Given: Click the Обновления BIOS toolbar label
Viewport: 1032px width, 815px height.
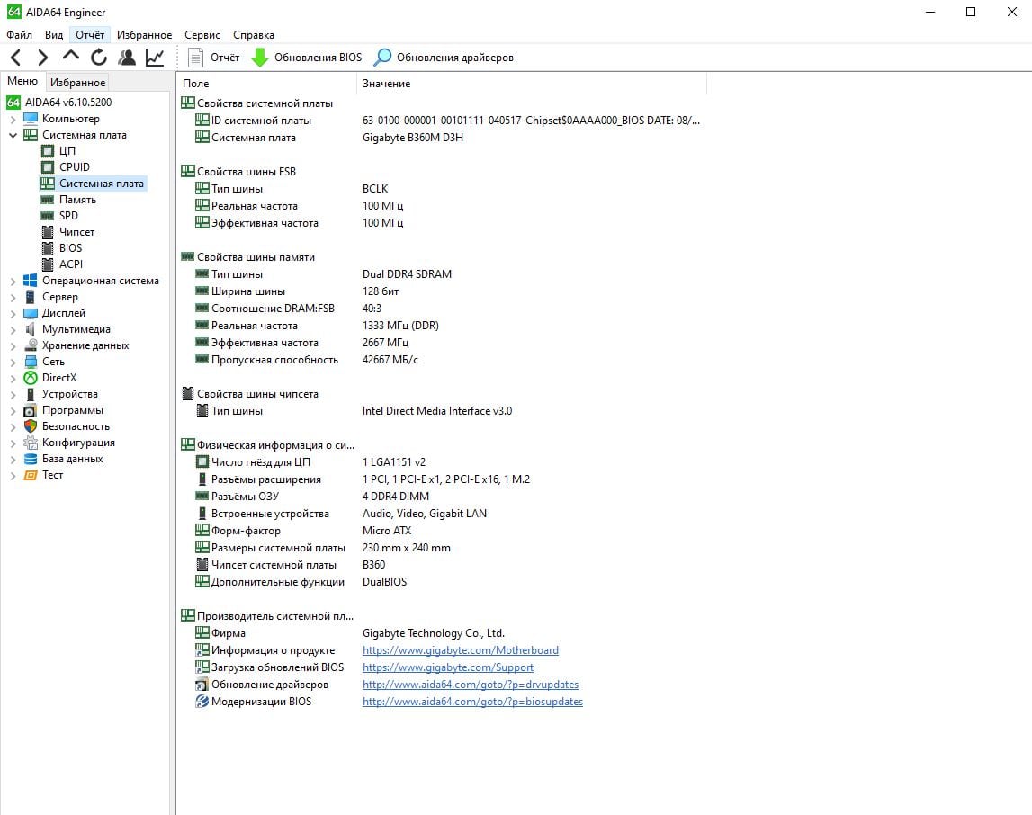Looking at the screenshot, I should tap(318, 58).
